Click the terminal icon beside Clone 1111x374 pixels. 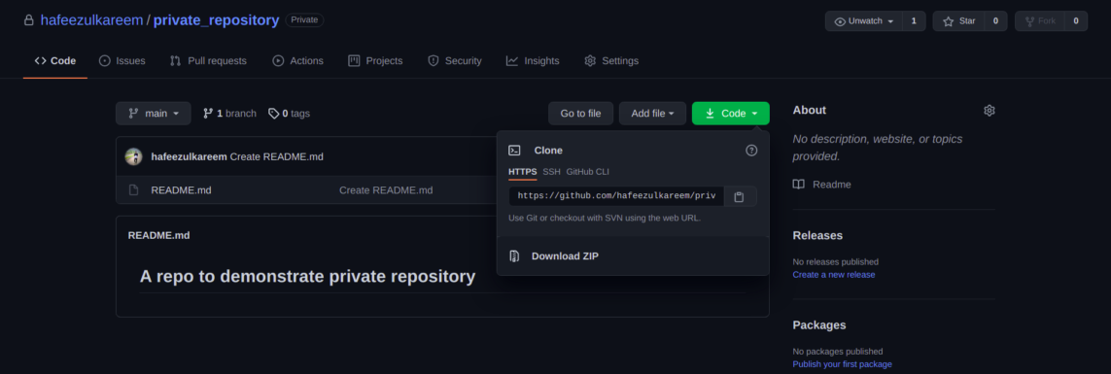pos(515,151)
